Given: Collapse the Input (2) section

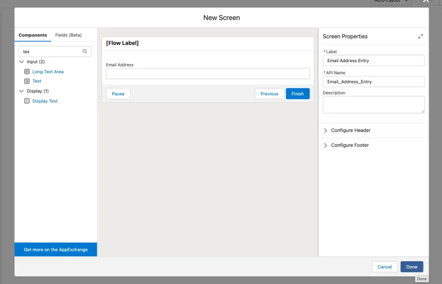Looking at the screenshot, I should click(22, 62).
